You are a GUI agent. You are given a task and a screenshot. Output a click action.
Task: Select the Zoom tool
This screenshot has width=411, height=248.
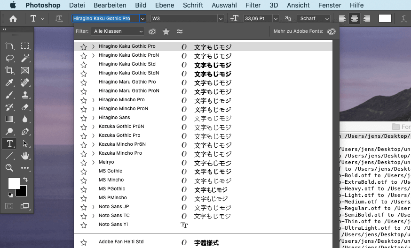(x=9, y=168)
